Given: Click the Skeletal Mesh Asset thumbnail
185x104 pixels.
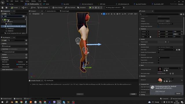Looking at the screenshot, I should [x=160, y=69].
